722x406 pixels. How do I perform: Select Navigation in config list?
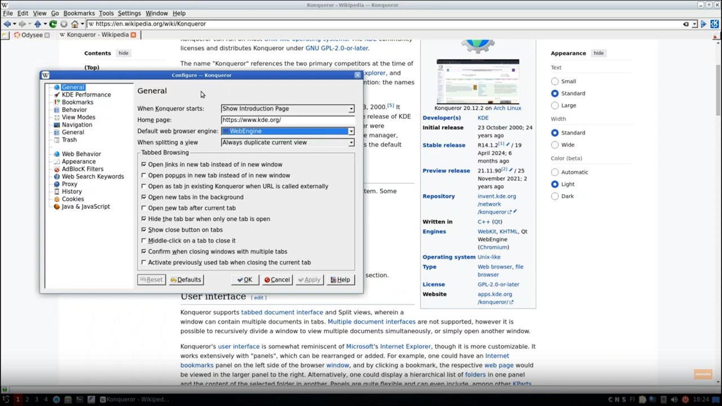77,125
